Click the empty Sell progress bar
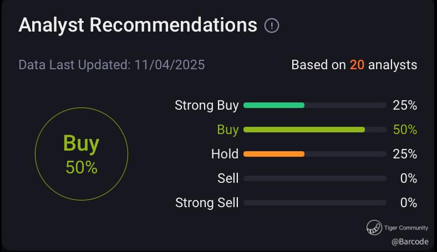This screenshot has height=252, width=437. [x=314, y=178]
